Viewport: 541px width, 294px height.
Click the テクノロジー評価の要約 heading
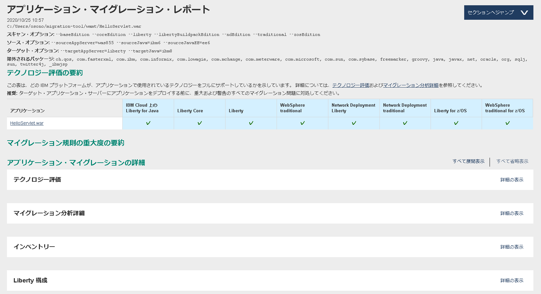45,73
